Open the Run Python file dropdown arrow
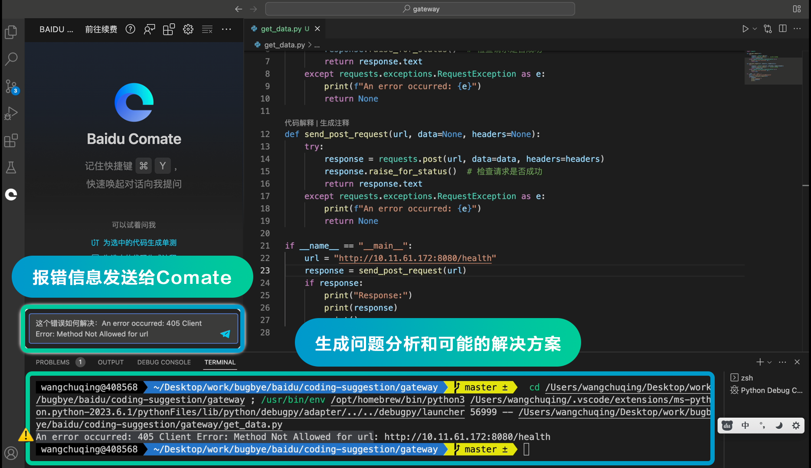The image size is (811, 468). point(754,29)
